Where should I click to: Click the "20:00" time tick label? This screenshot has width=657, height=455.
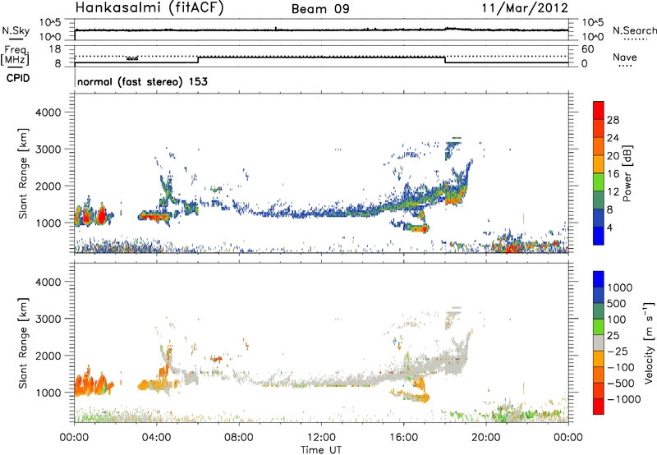[x=485, y=438]
